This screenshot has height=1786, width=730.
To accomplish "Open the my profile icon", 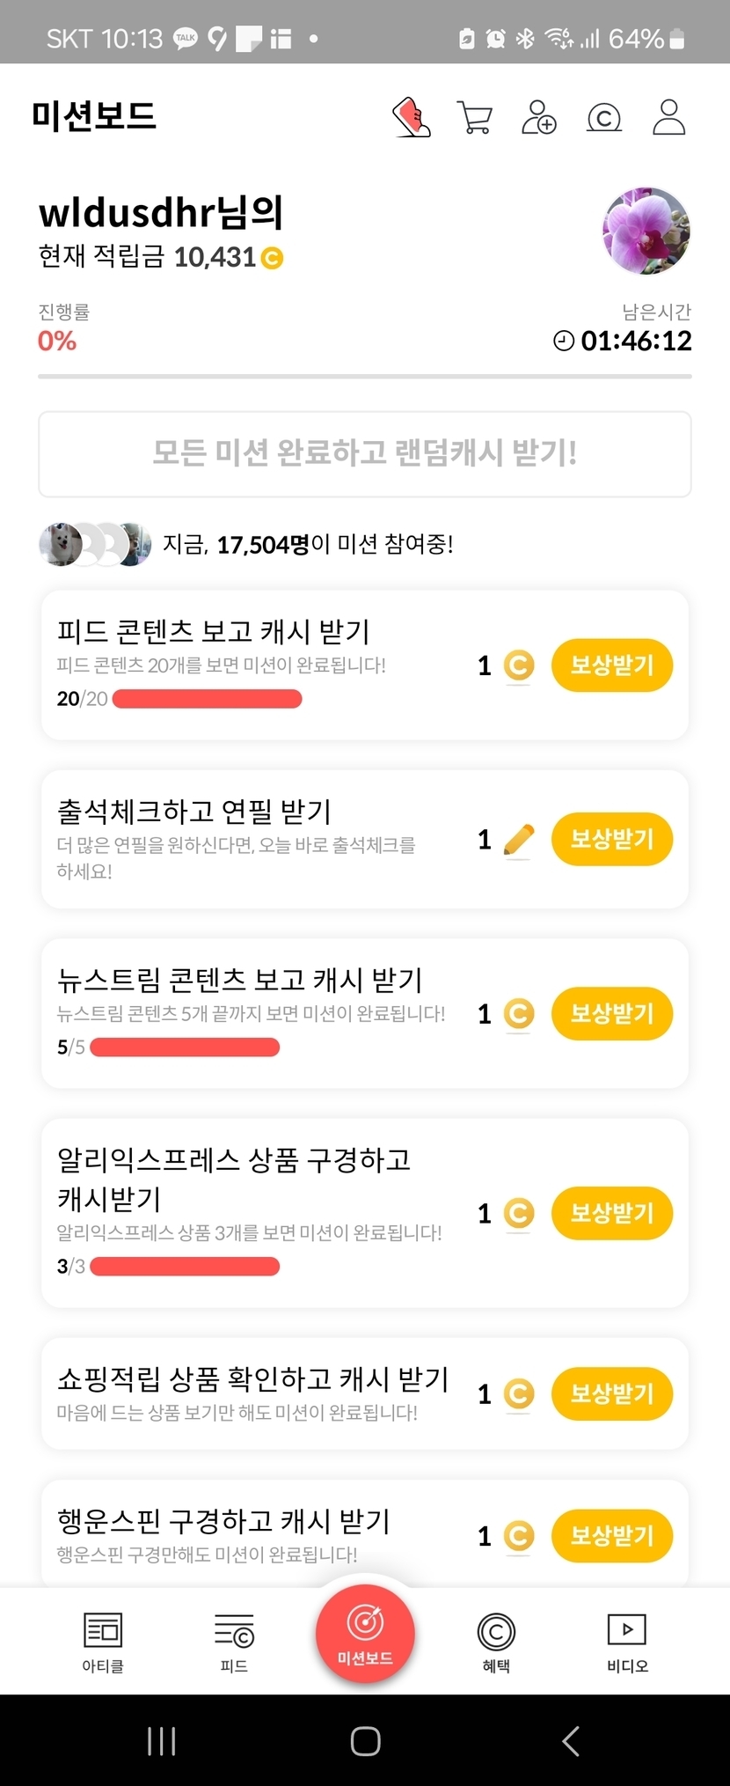I will click(x=668, y=117).
